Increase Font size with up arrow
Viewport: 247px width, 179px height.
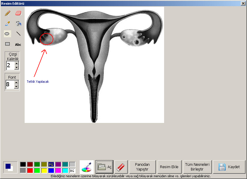pos(16,82)
